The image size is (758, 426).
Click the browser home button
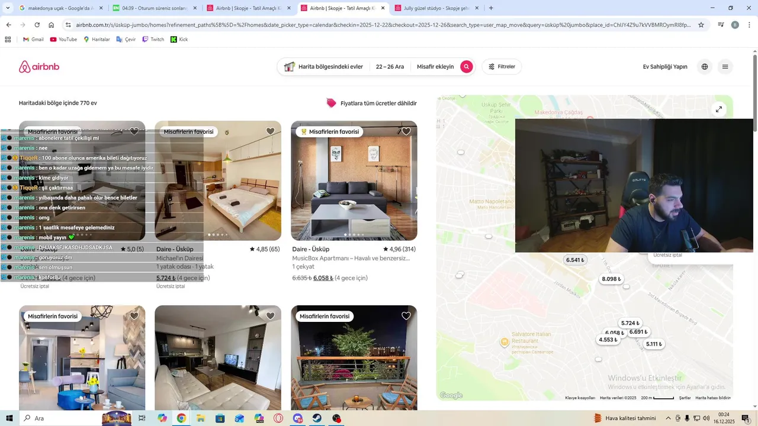tap(52, 25)
